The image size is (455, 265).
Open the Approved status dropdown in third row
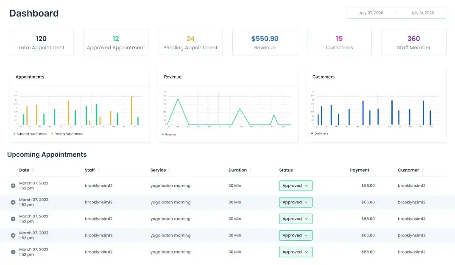click(296, 219)
